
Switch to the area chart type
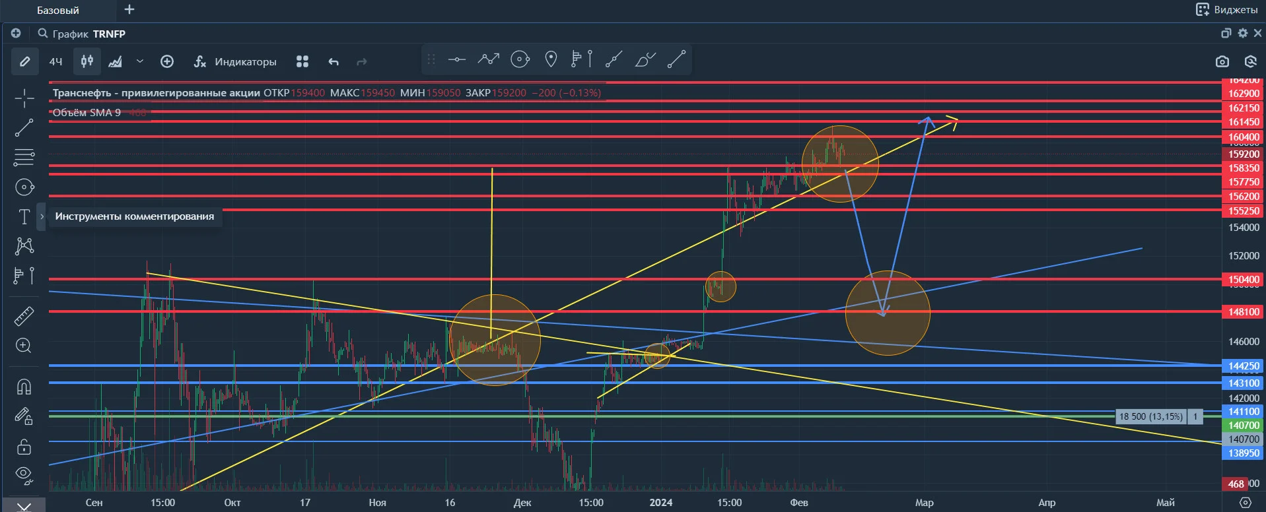(x=116, y=61)
